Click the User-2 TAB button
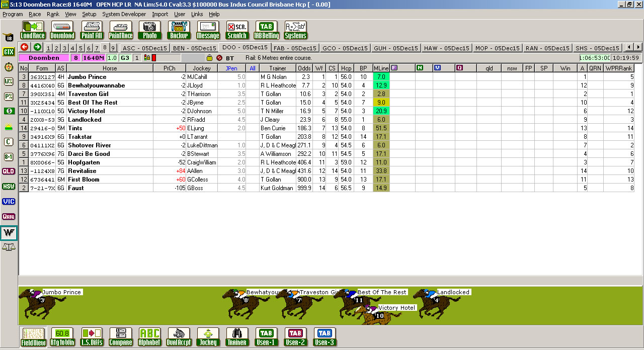 coord(296,337)
